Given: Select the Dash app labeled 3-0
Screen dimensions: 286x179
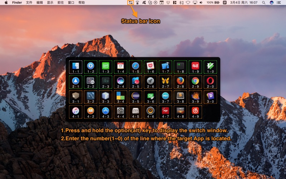Looking at the screenshot, I should click(x=210, y=97).
